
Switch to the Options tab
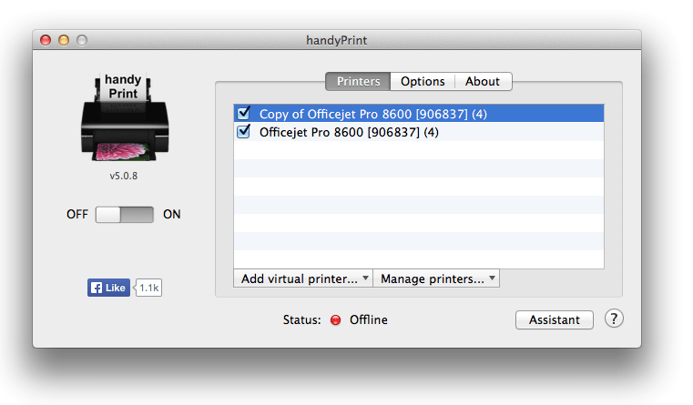(x=423, y=81)
